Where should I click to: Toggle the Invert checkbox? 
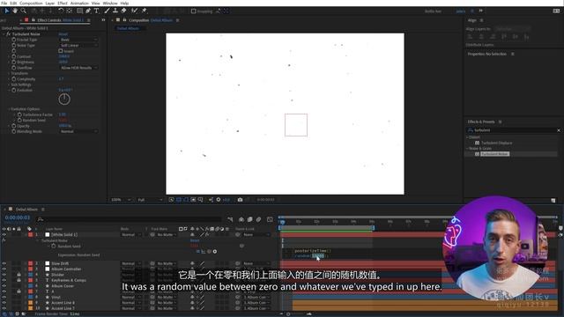click(61, 51)
